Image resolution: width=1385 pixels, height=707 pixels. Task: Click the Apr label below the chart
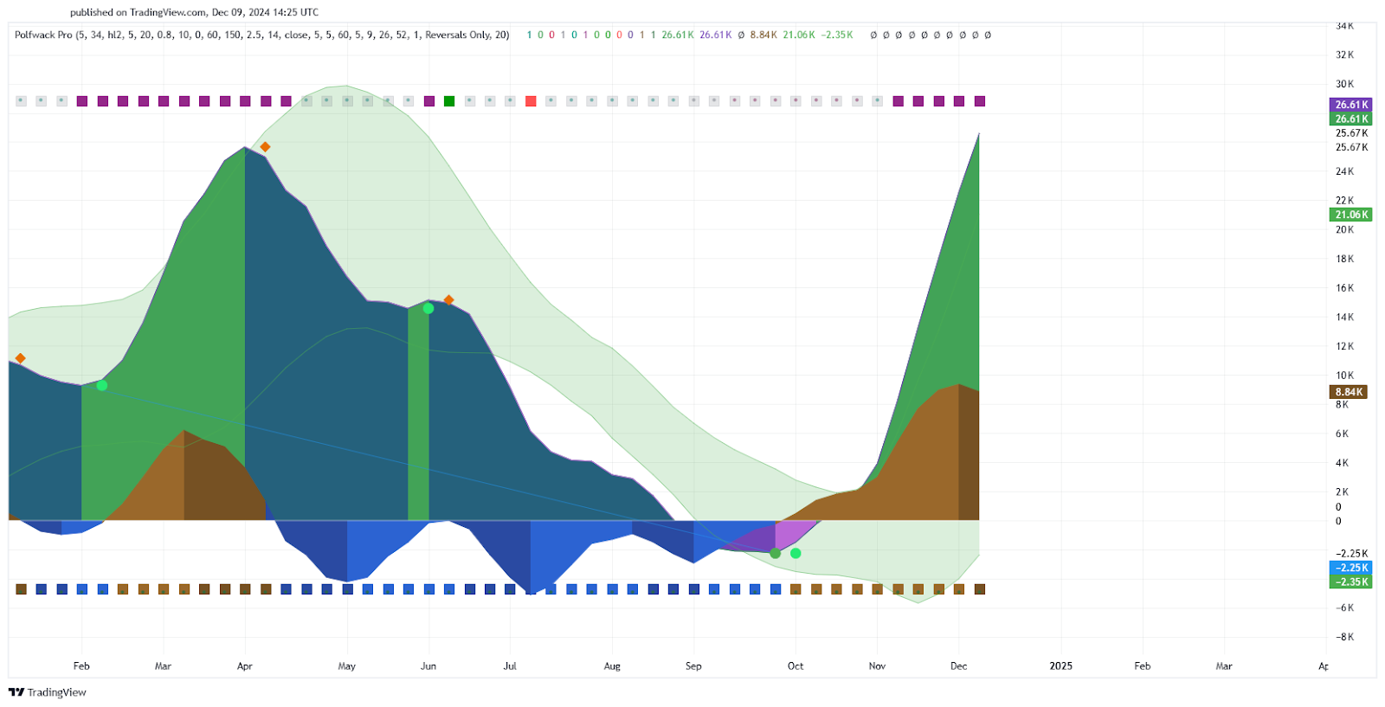(245, 666)
